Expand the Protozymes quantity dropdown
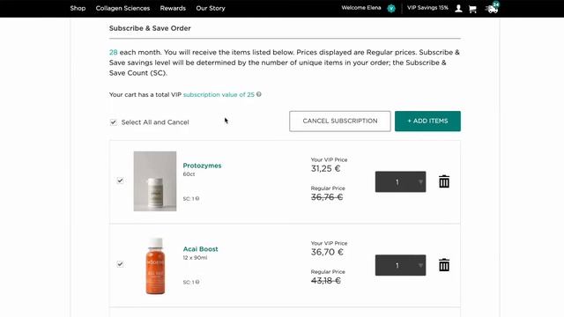 coord(400,182)
